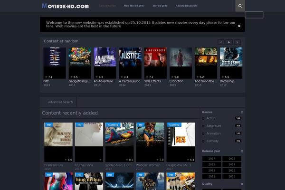Click the 451 count badge beside Comedy
Screen dimensions: 285x190
coord(238,141)
